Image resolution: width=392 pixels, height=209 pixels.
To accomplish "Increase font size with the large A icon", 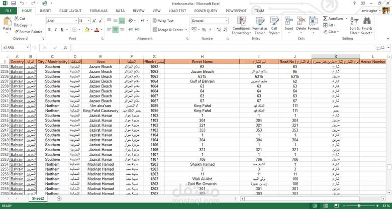I will 94,21.
